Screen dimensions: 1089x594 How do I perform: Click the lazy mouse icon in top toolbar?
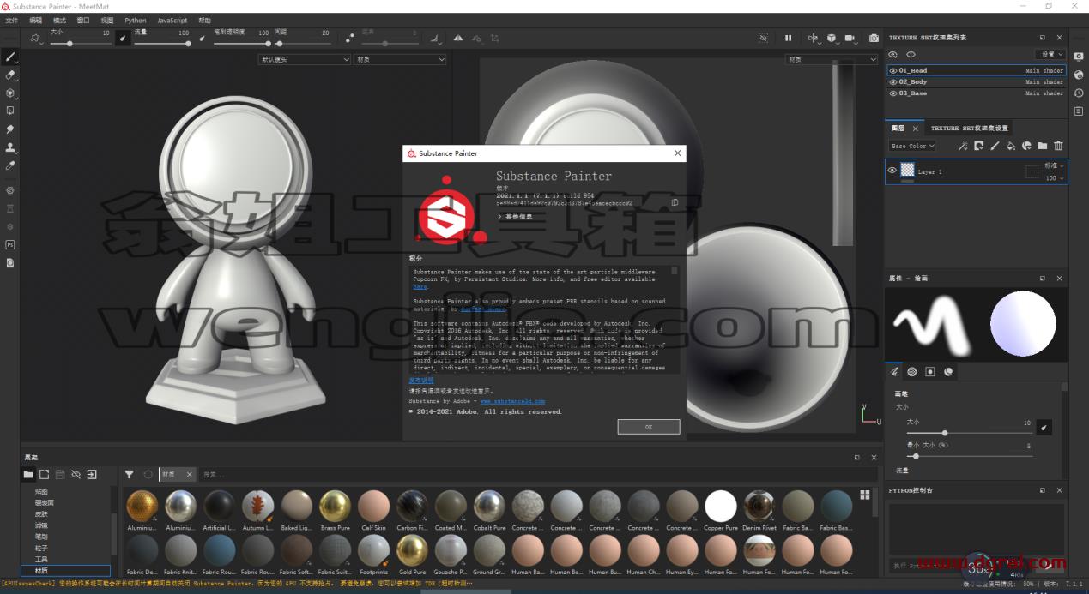coord(349,38)
